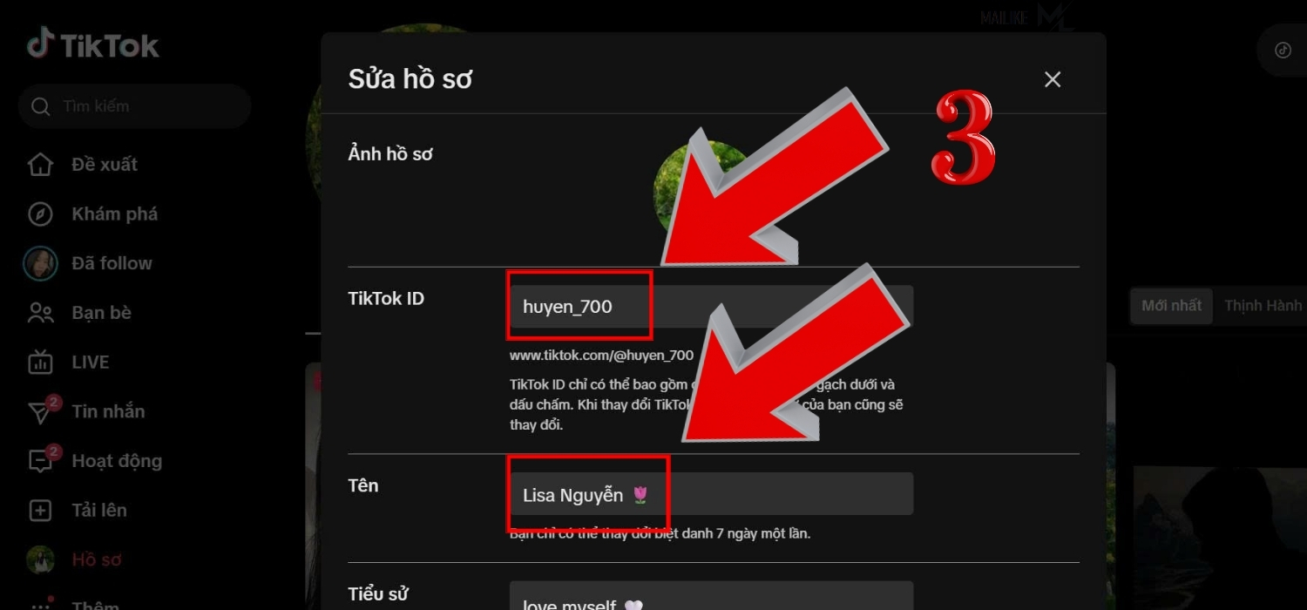The height and width of the screenshot is (610, 1307).
Task: Close the Sửa hồ sơ dialog
Action: click(1053, 79)
